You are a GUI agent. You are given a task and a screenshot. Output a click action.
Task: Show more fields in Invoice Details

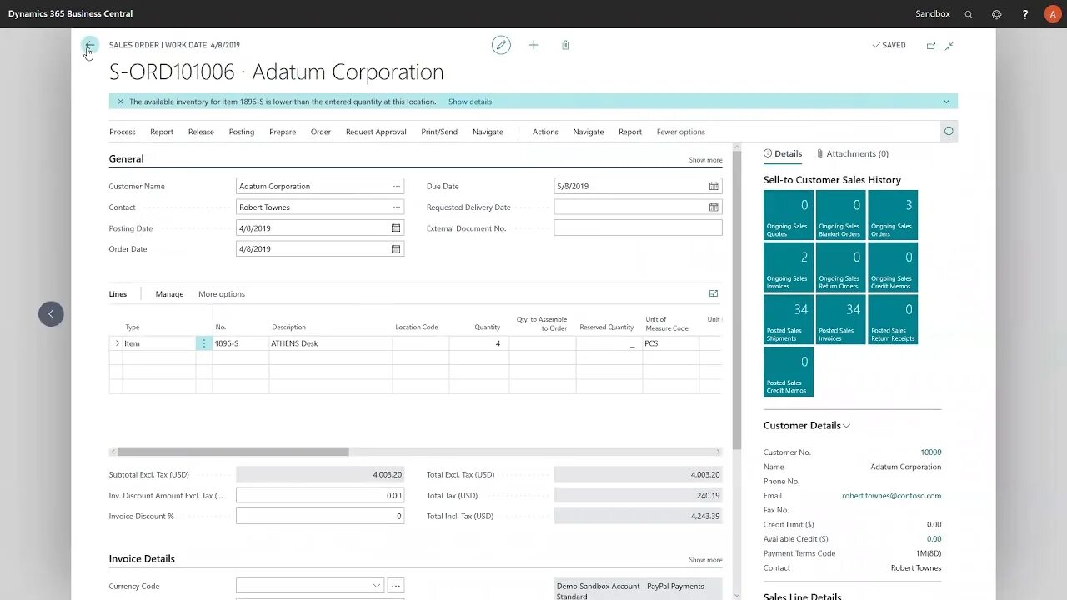pos(705,560)
